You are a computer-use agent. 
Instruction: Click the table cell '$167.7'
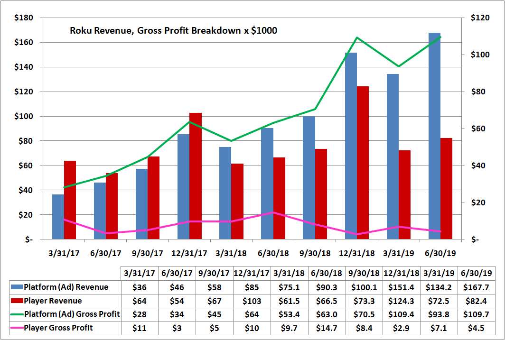pyautogui.click(x=476, y=287)
